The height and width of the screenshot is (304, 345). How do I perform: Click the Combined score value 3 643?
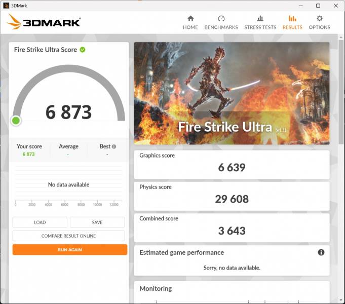tap(232, 231)
